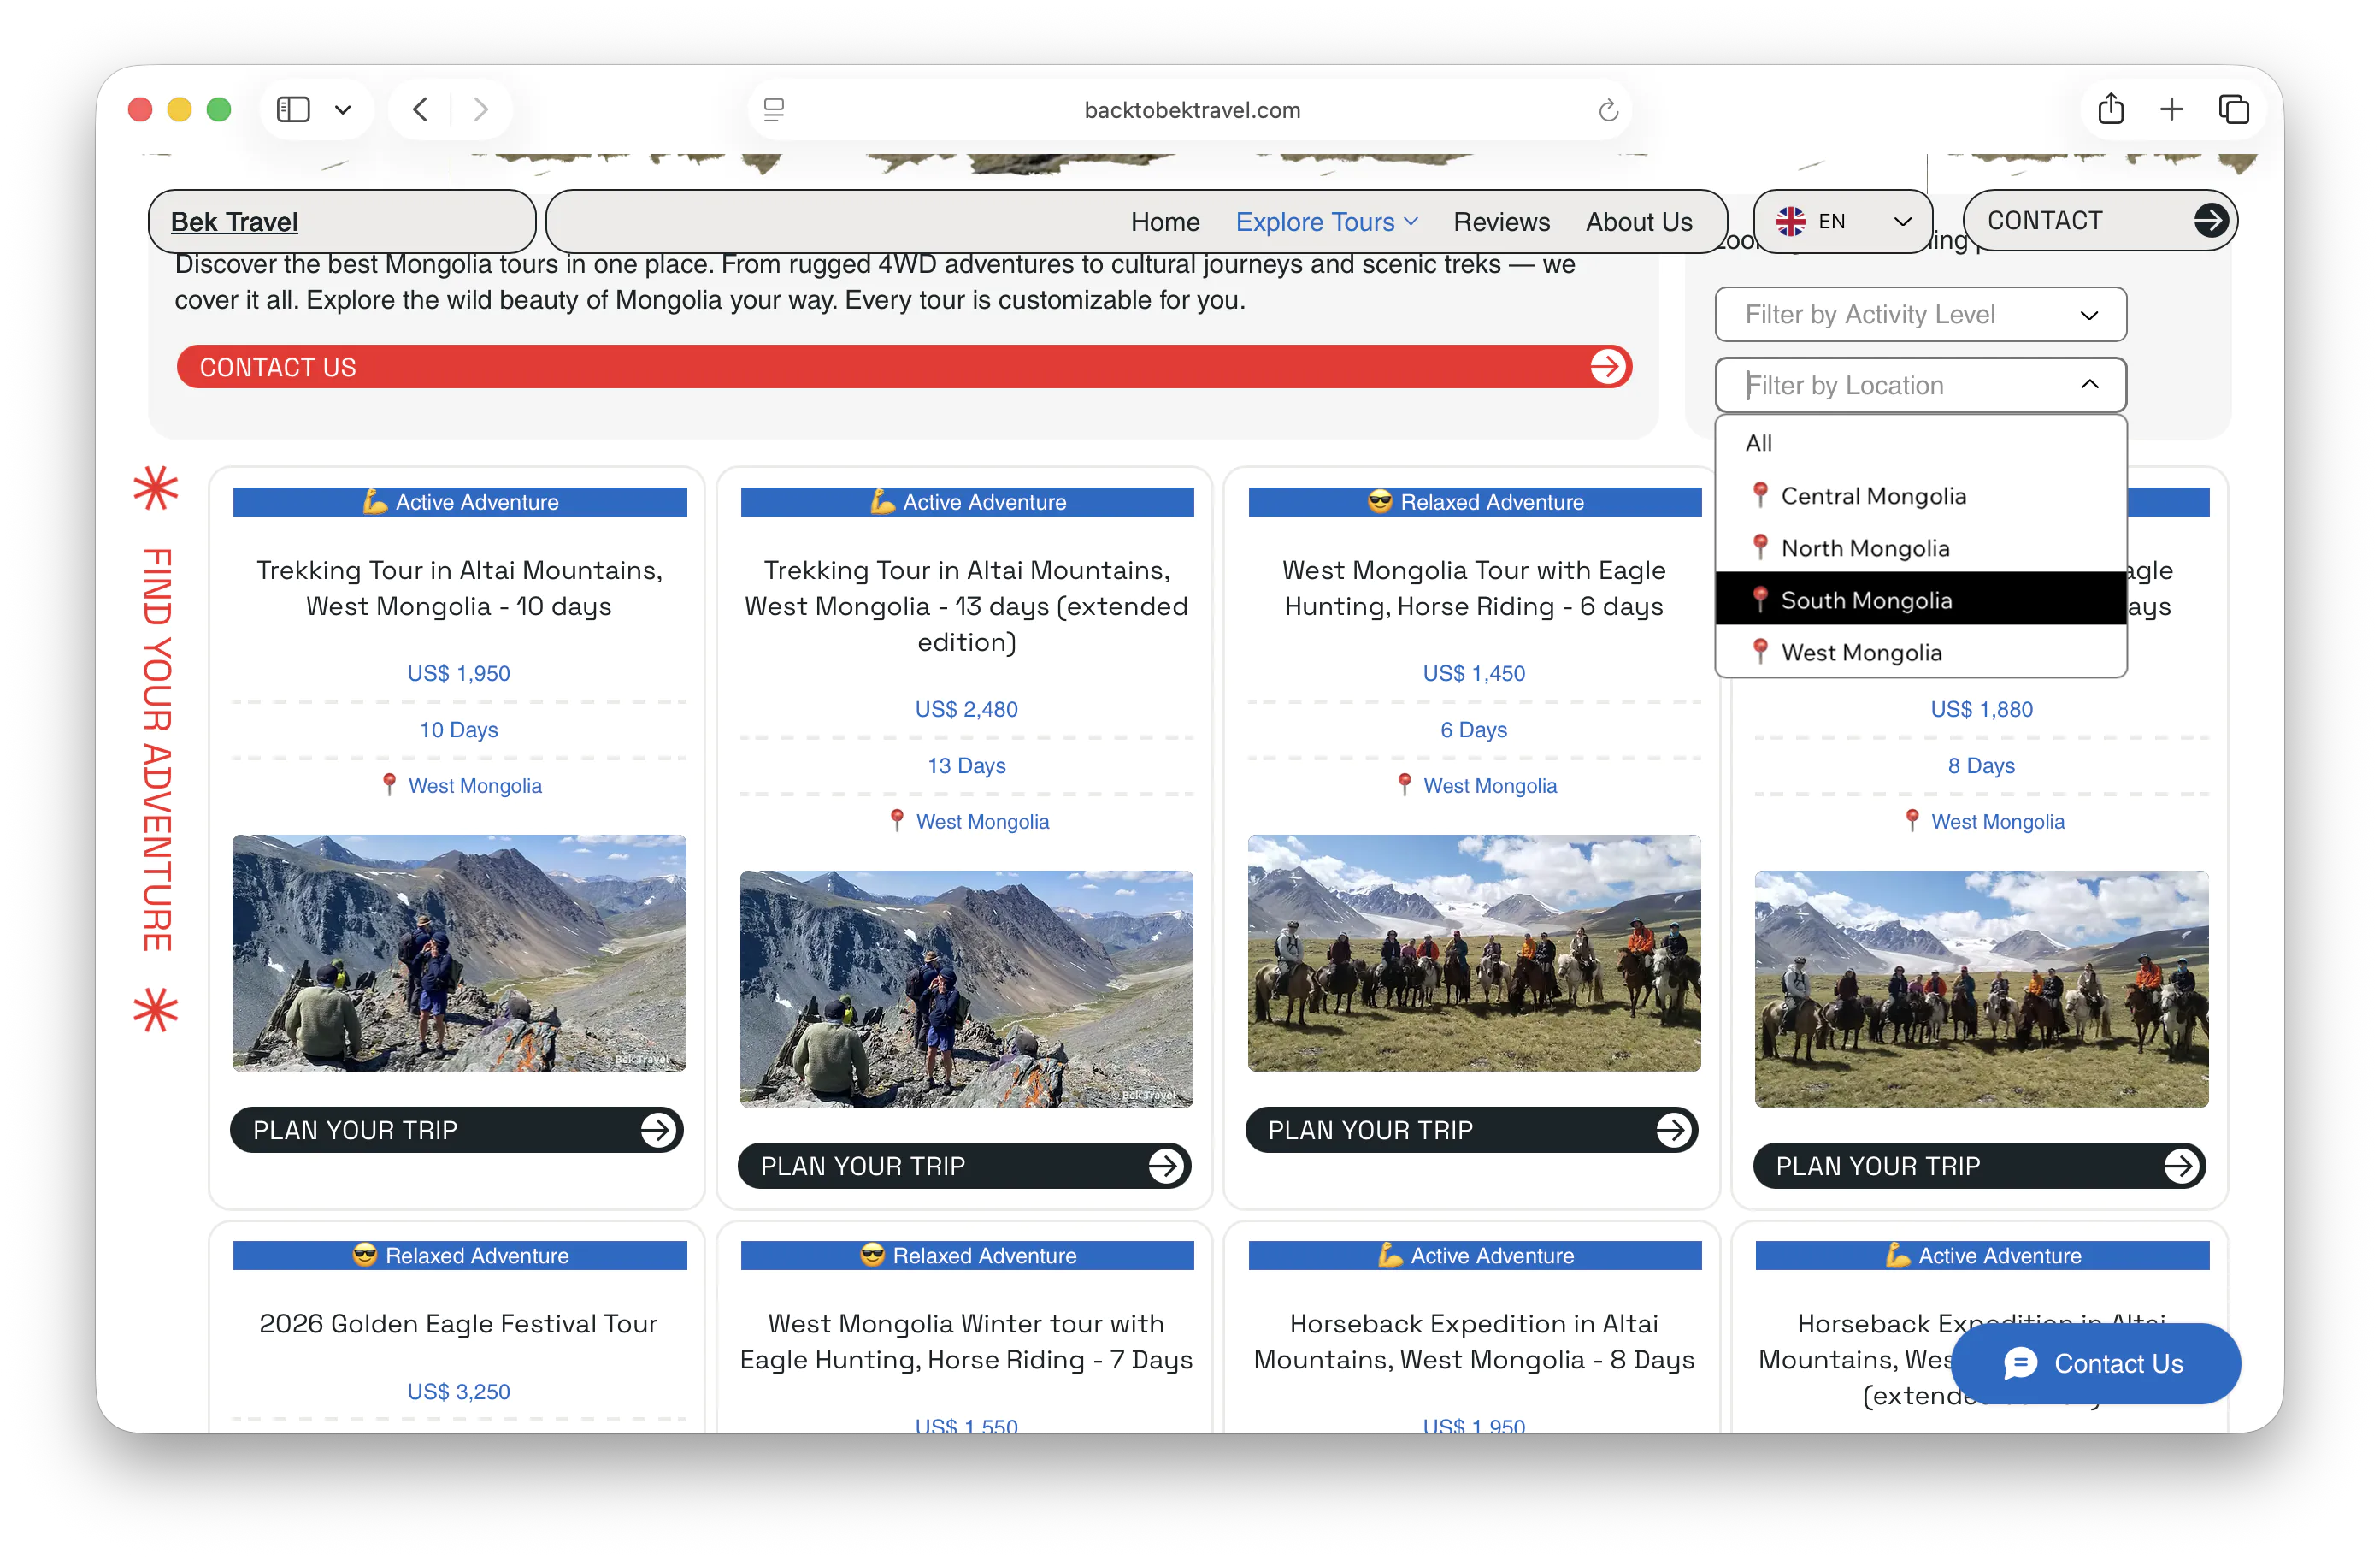Click West Mongolia pin on the 10 Days tour
This screenshot has height=1560, width=2380.
pos(389,784)
